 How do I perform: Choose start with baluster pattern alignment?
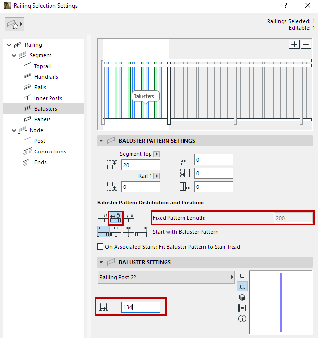coord(103,232)
